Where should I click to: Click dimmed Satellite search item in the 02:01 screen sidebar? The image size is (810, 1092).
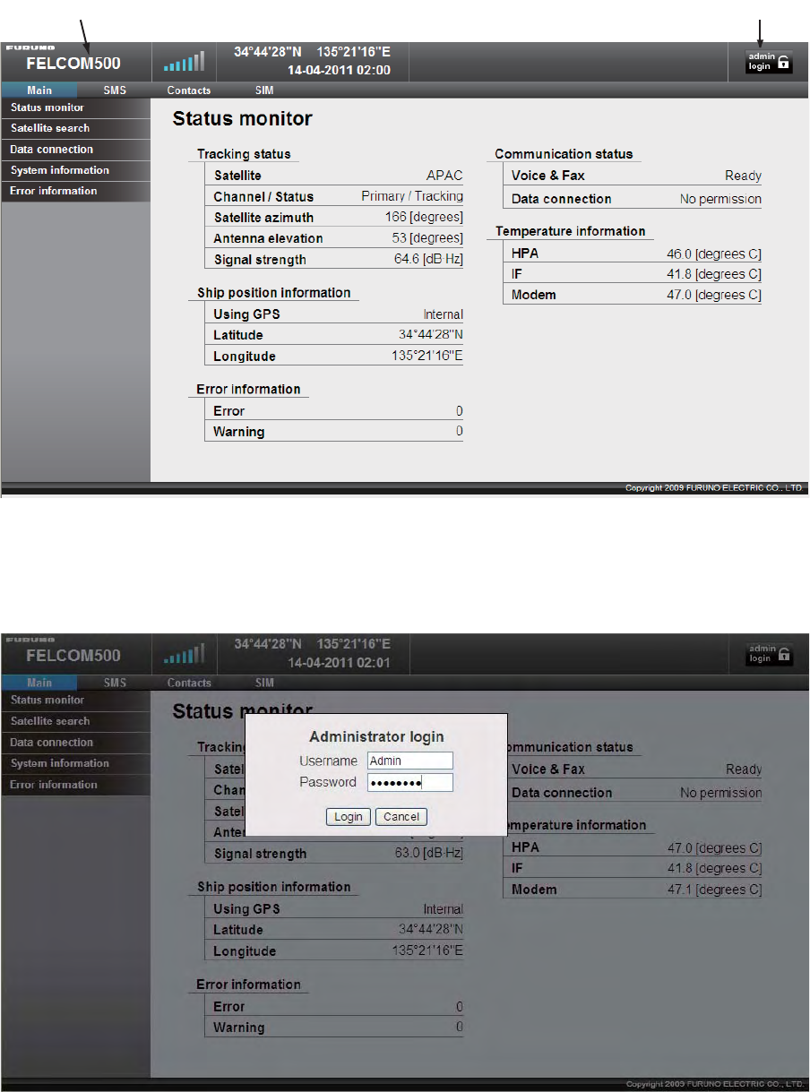pos(74,721)
